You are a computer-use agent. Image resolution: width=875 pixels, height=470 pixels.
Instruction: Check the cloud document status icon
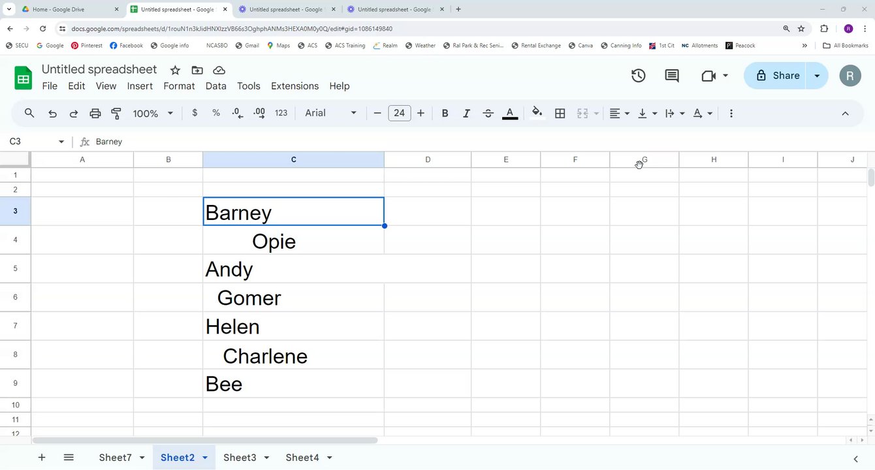219,70
